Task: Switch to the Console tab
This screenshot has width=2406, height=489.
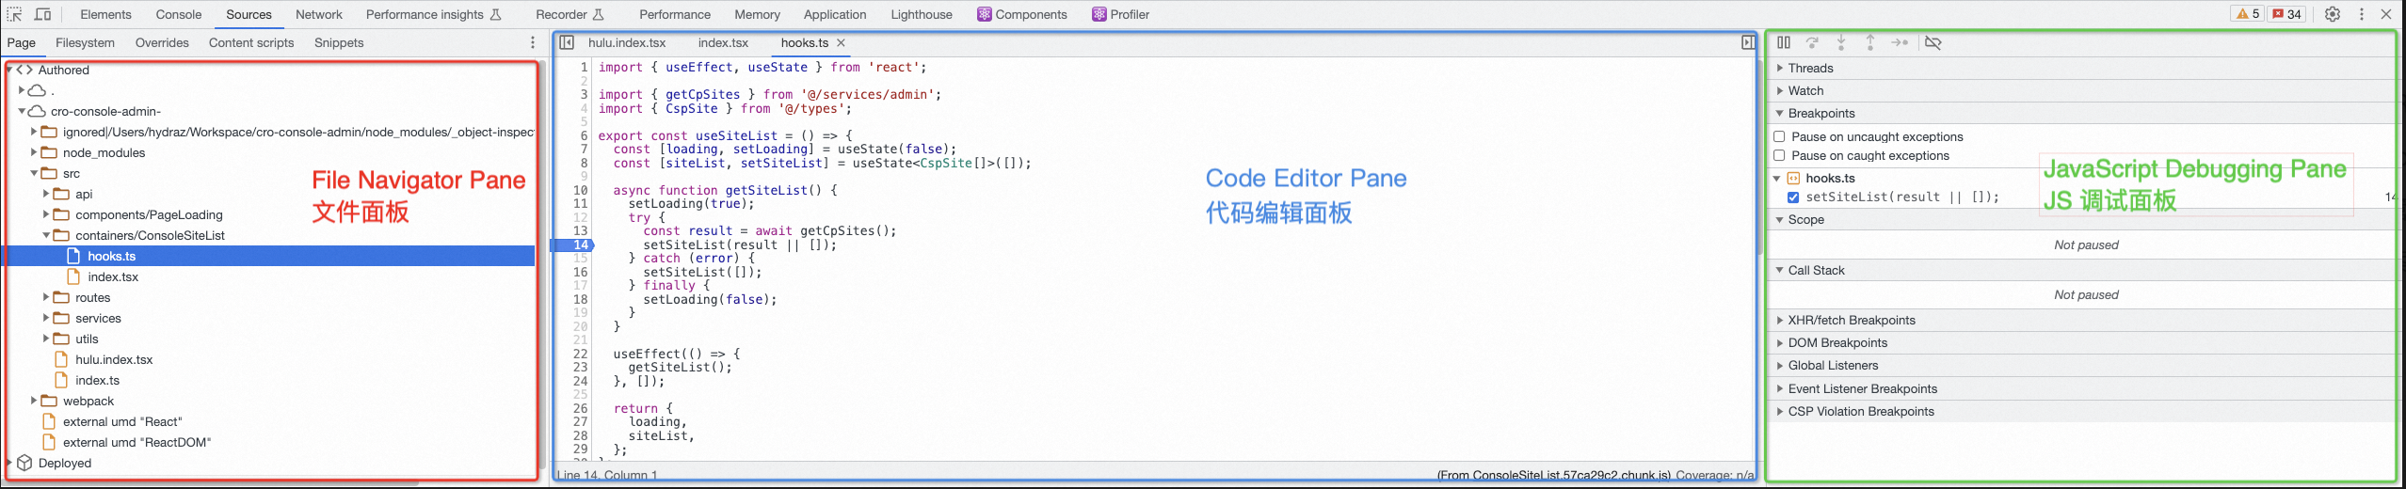Action: pyautogui.click(x=179, y=14)
